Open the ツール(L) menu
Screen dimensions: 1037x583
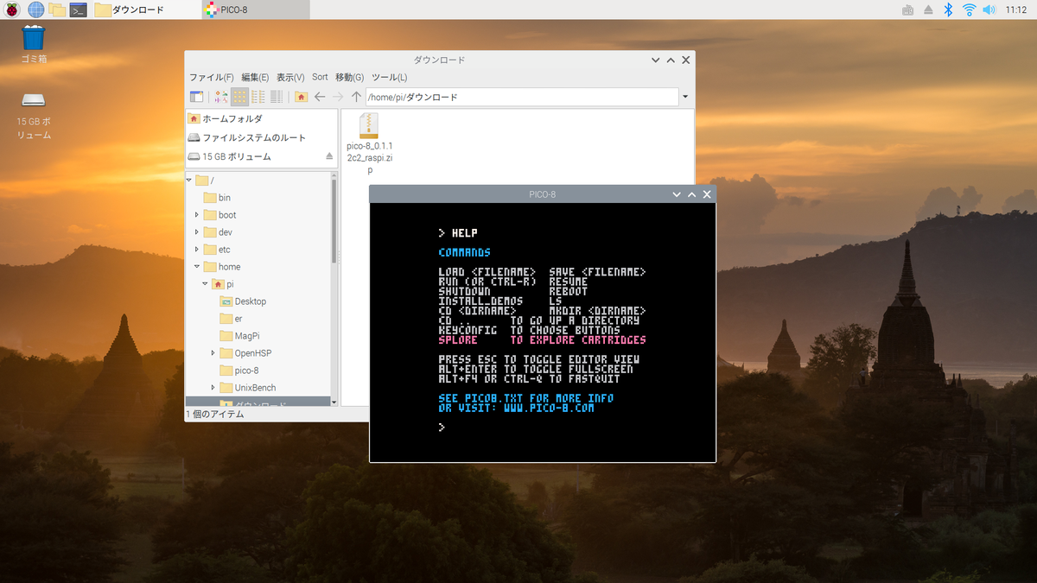pyautogui.click(x=389, y=77)
